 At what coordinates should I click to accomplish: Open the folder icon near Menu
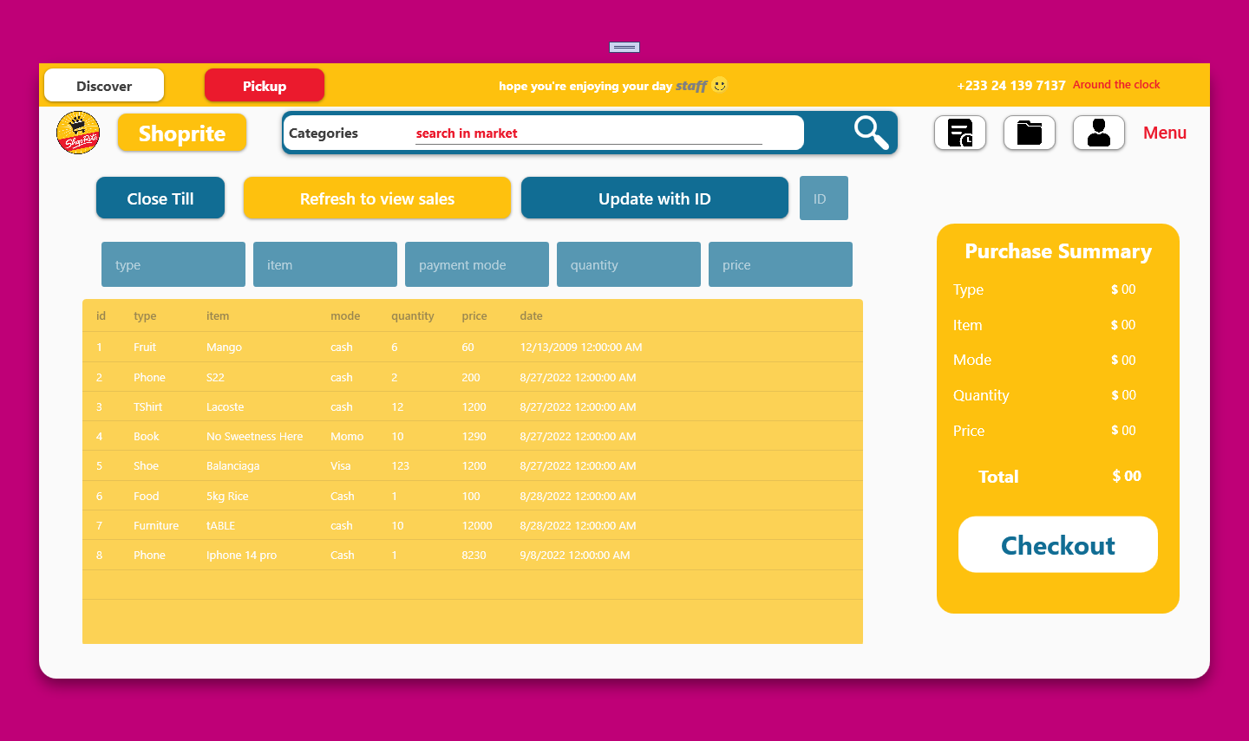(1029, 132)
